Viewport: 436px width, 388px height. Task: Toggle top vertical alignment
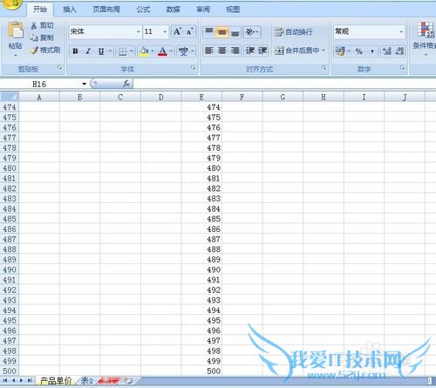(209, 31)
